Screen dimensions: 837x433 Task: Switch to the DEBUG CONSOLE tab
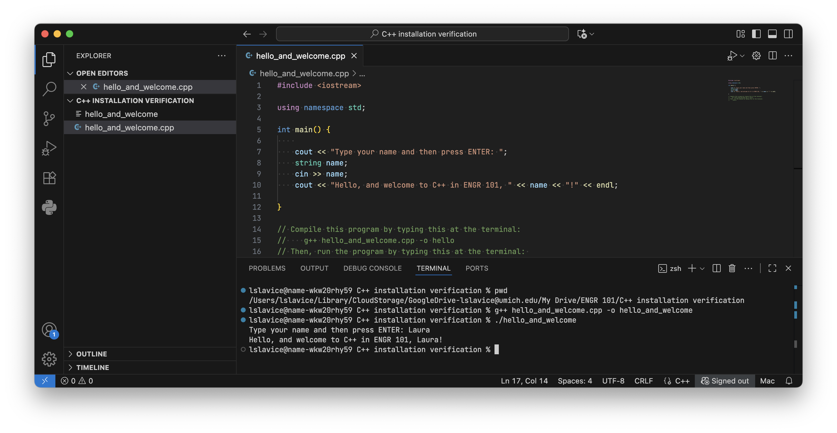pos(372,268)
